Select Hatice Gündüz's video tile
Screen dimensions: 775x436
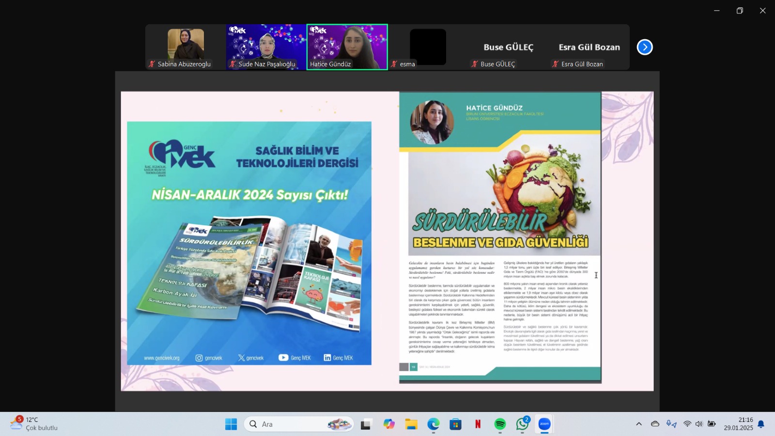(347, 47)
